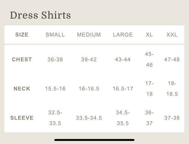189x144 pixels.
Task: Select XXL chest value 47-48
Action: [172, 60]
